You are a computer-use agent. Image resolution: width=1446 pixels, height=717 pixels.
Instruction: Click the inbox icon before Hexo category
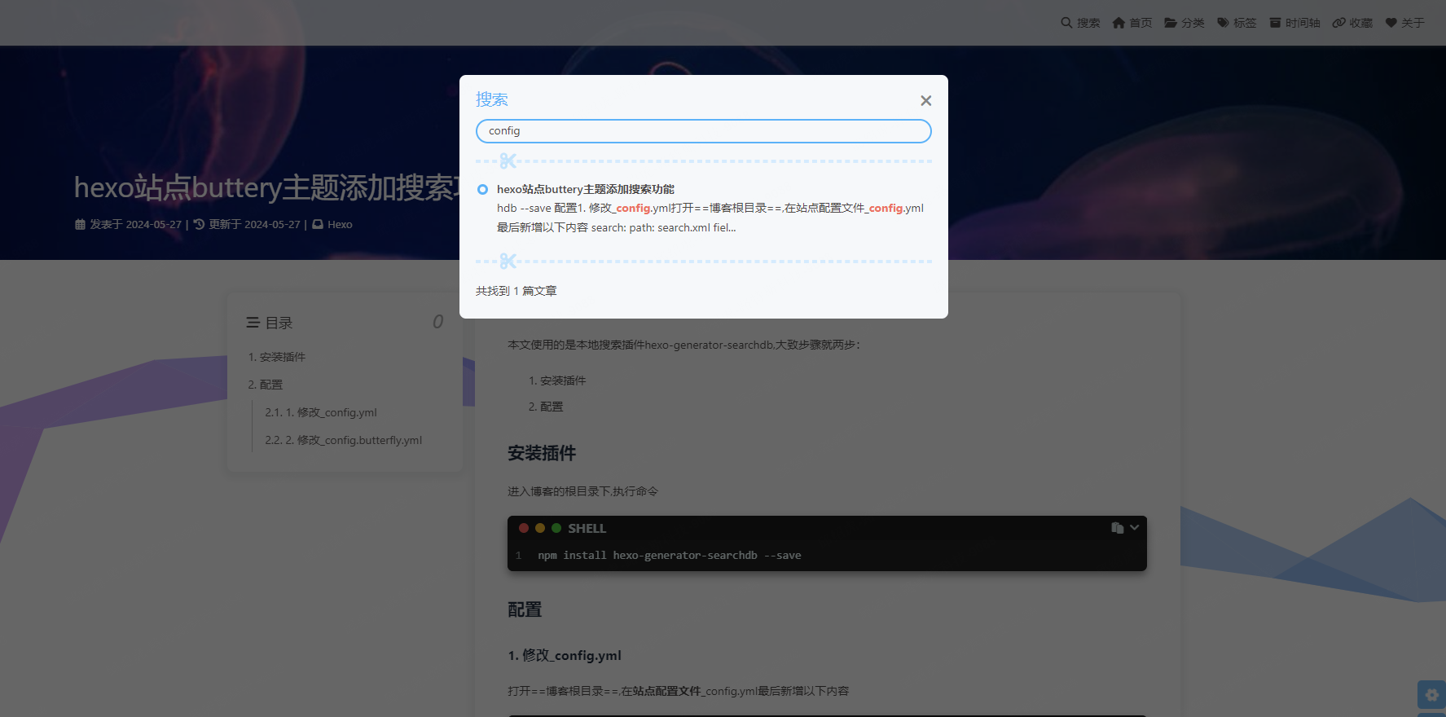click(318, 225)
